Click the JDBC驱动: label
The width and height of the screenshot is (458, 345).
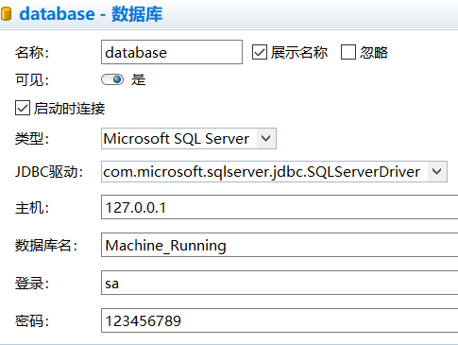49,172
